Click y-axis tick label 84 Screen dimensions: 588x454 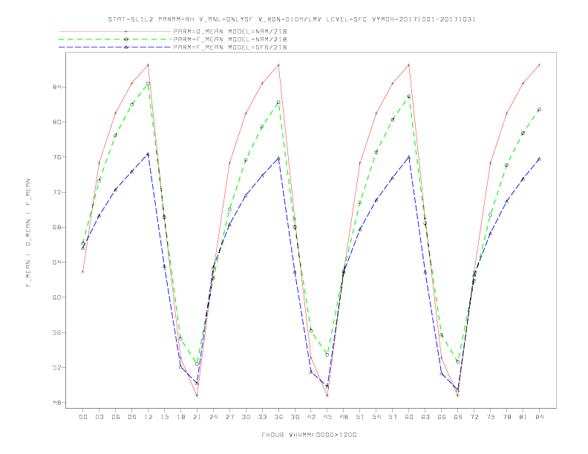pos(56,87)
